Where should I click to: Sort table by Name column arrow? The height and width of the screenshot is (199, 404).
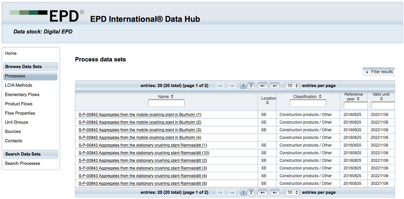click(172, 97)
